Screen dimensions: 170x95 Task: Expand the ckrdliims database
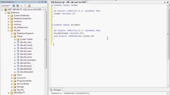coord(8,22)
